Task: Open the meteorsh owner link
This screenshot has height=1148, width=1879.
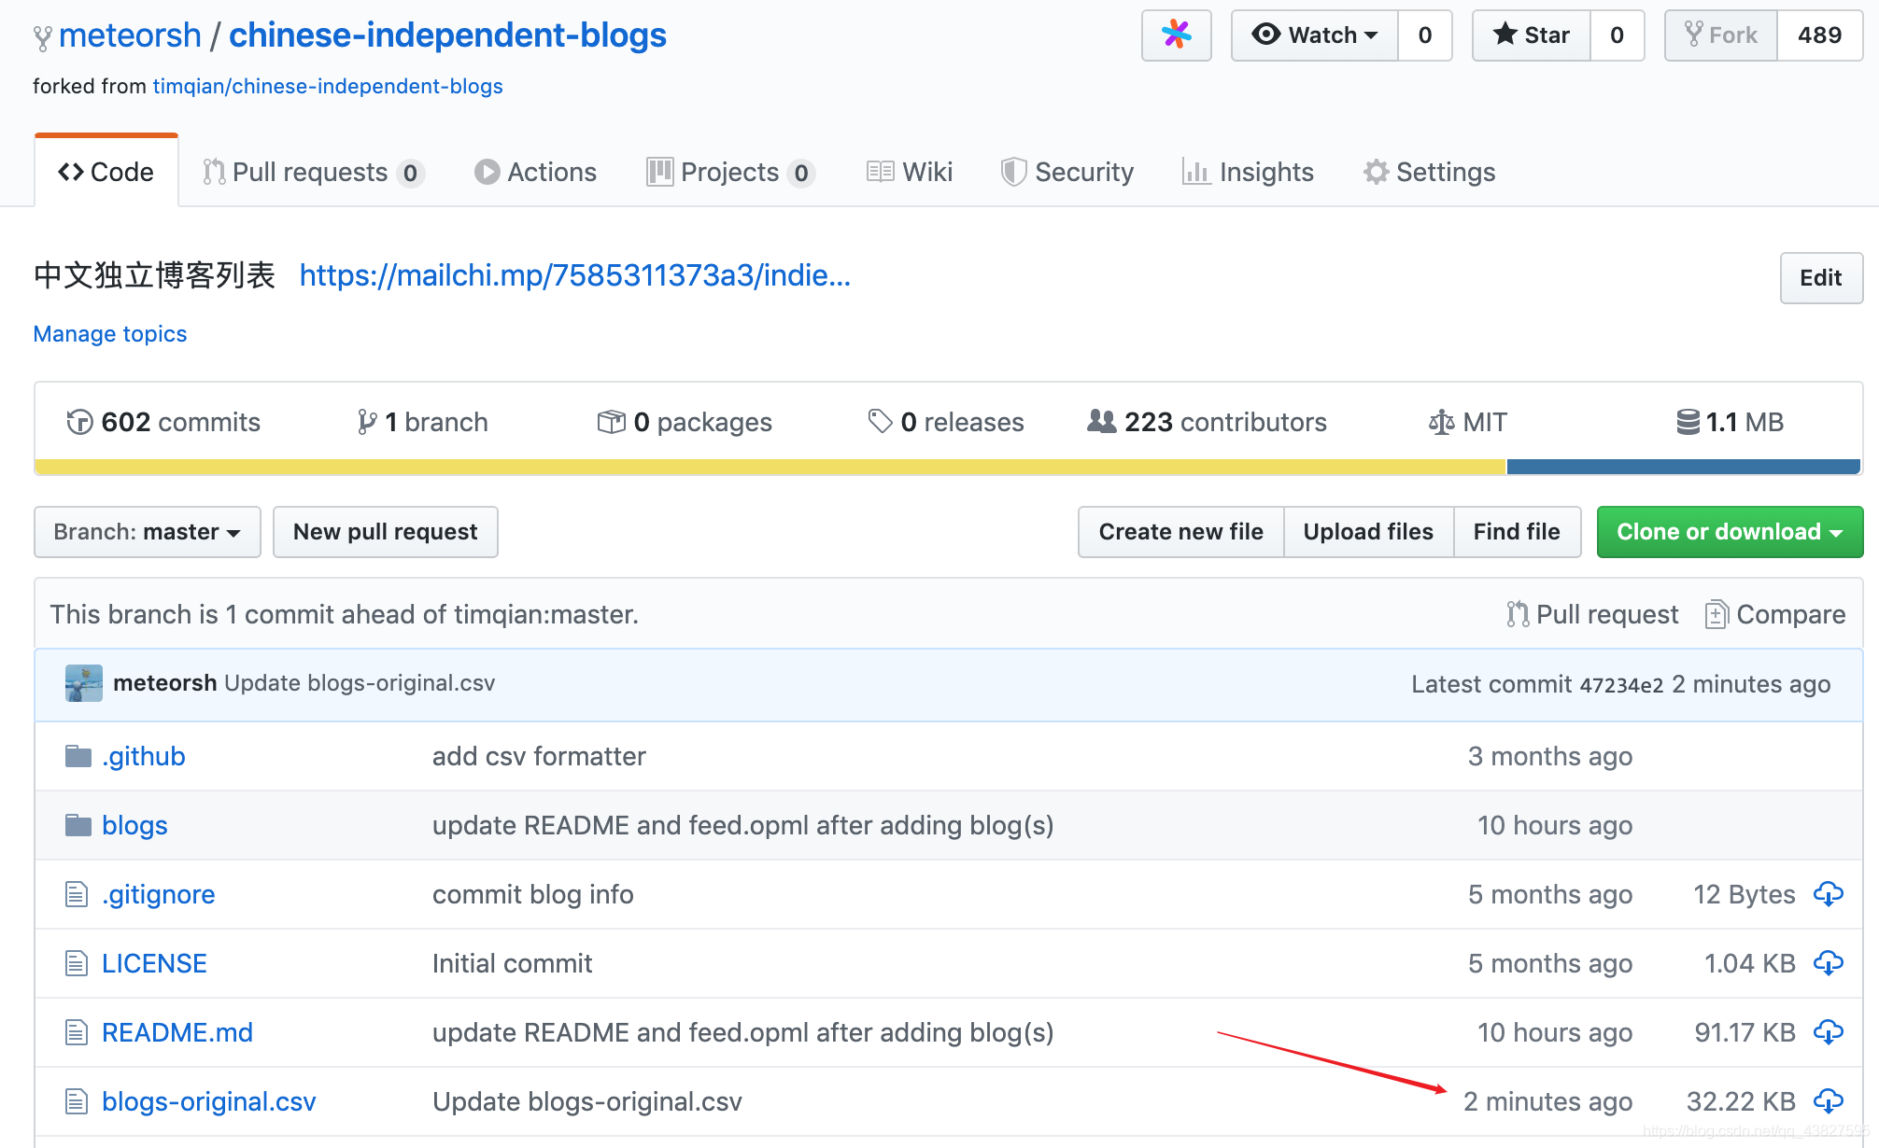Action: click(130, 35)
